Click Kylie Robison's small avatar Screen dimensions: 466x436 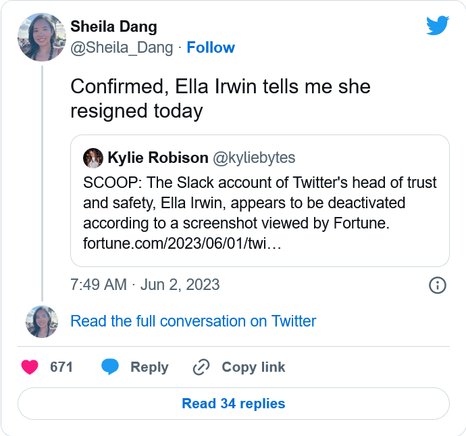[93, 158]
